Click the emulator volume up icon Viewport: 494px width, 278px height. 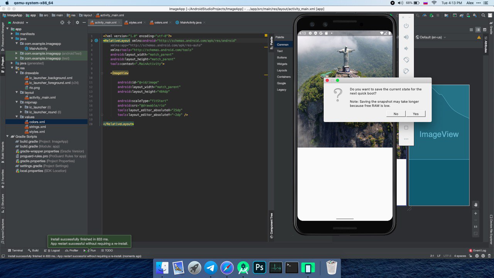(x=406, y=37)
